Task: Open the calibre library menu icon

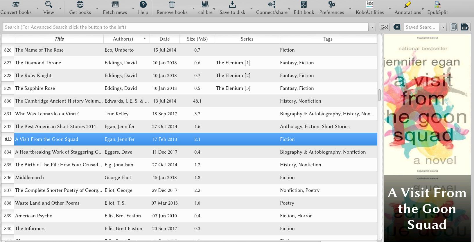Action: click(x=205, y=5)
